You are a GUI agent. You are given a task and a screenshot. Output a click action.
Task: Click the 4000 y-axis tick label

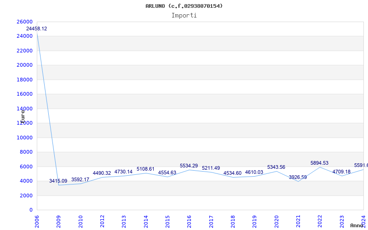tap(26, 181)
